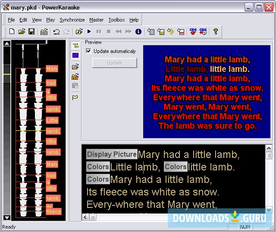276x232 pixels.
Task: Click the KAR import icon in sidebar
Action: click(75, 77)
